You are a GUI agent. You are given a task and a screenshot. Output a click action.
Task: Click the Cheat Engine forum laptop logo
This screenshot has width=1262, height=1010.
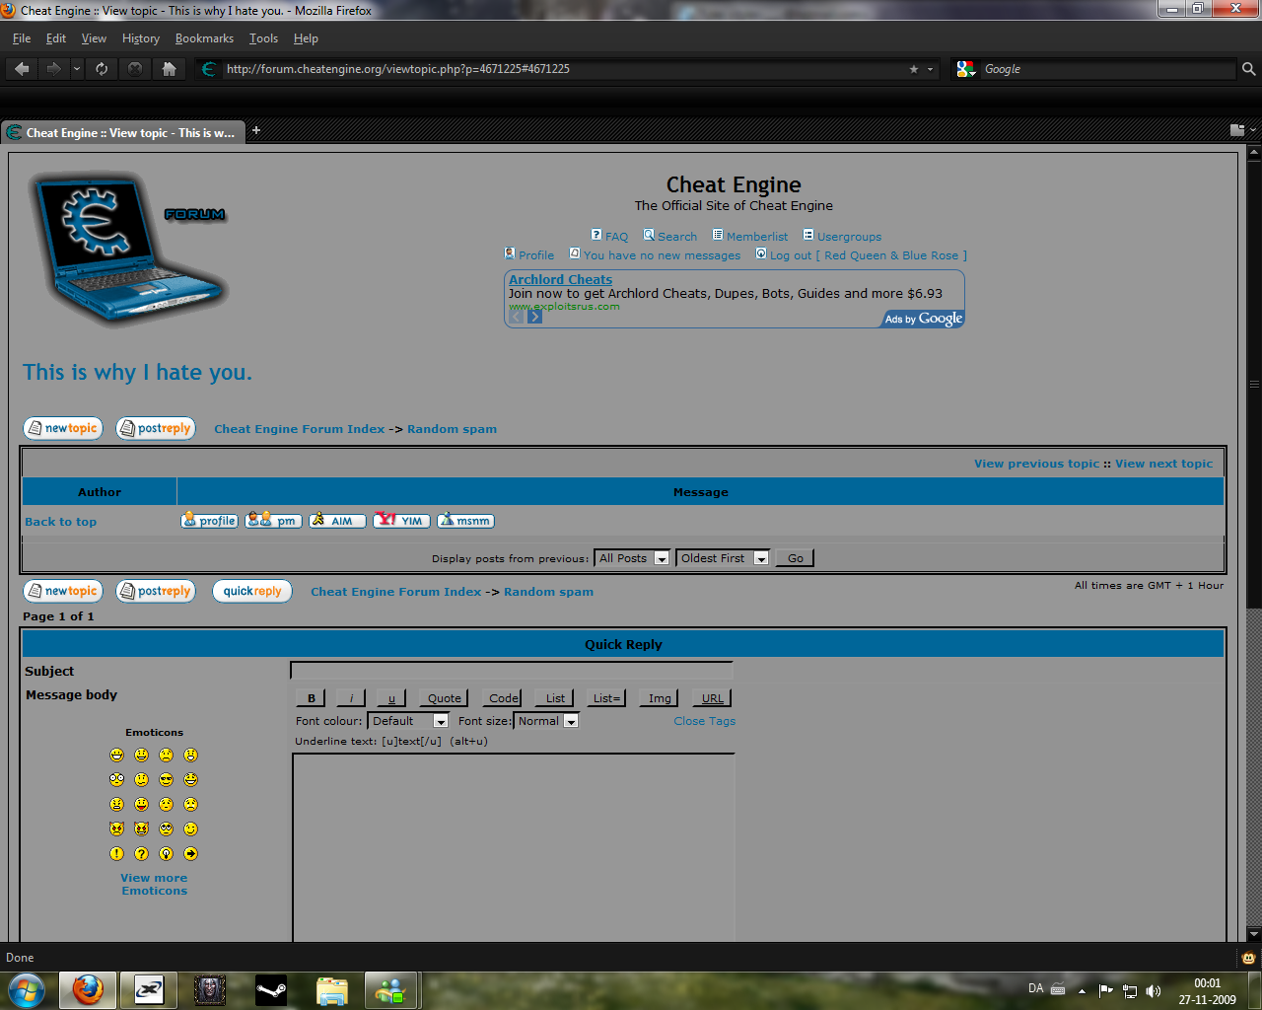click(x=128, y=249)
